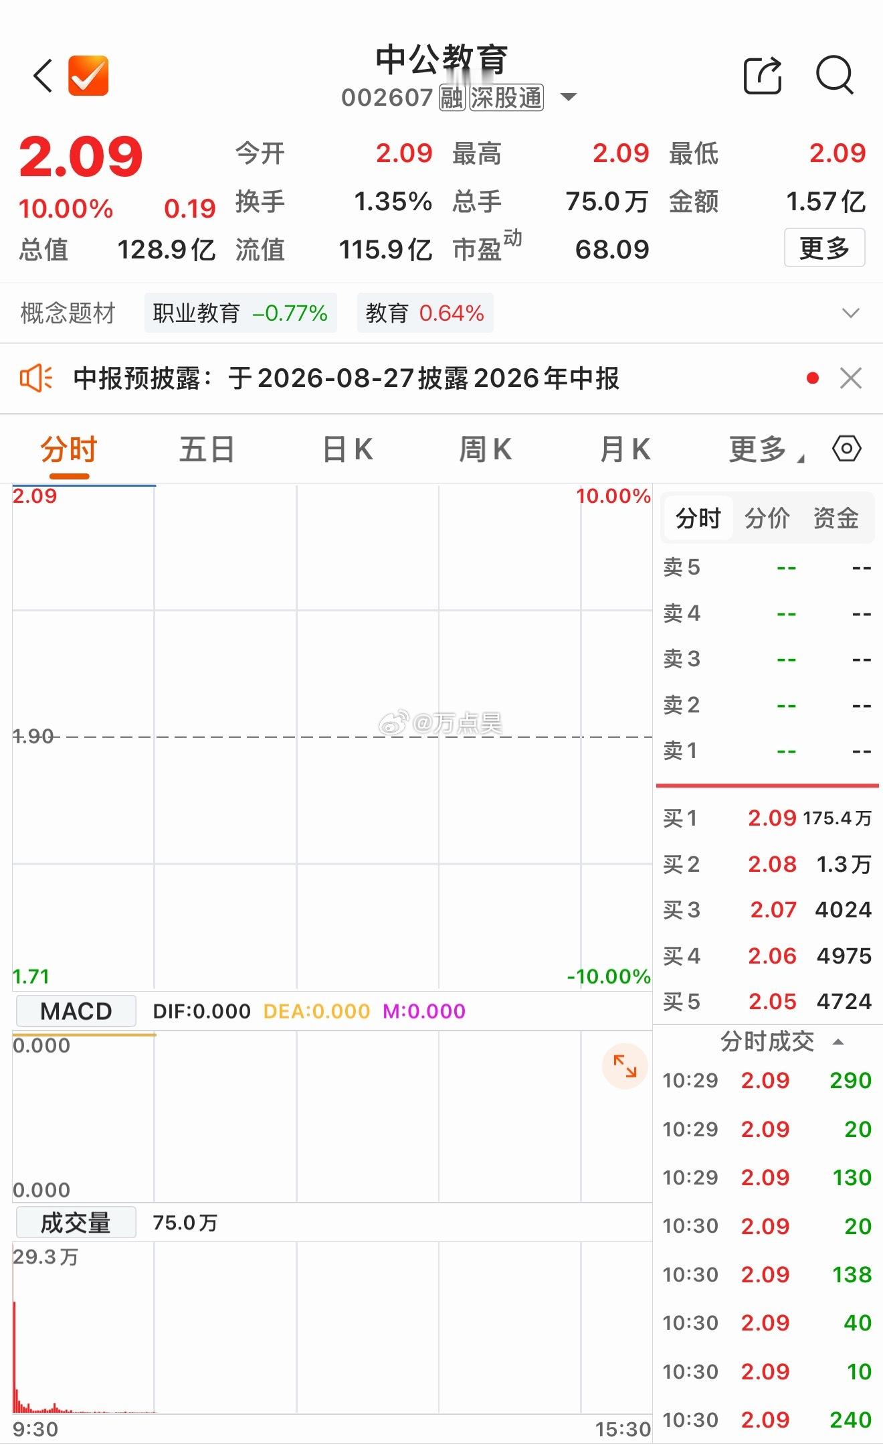This screenshot has height=1445, width=883.
Task: Switch to the 月K tab
Action: coord(625,449)
